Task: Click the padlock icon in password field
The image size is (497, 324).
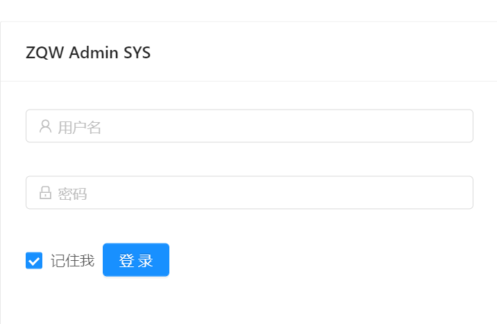Action: [45, 193]
